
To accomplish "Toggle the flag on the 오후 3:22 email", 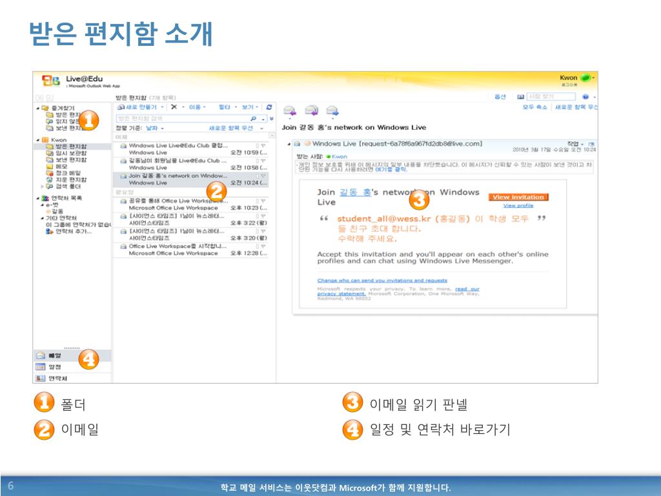I will coord(263,216).
